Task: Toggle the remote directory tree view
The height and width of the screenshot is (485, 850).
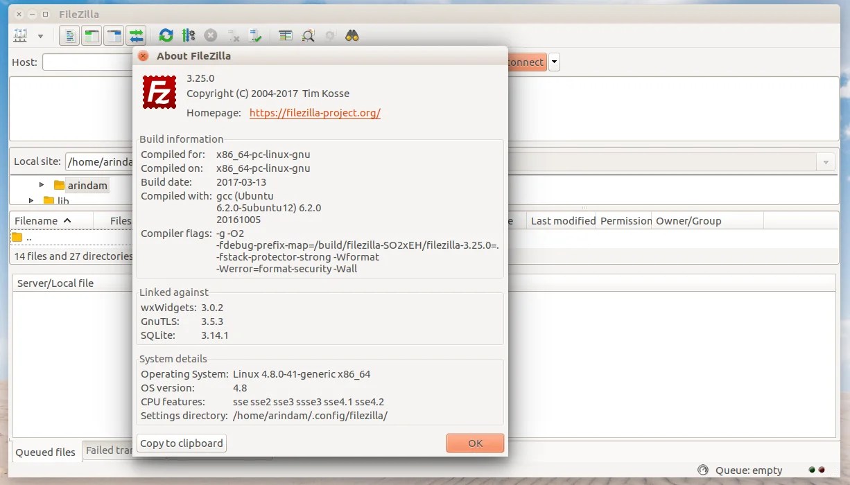Action: [113, 35]
